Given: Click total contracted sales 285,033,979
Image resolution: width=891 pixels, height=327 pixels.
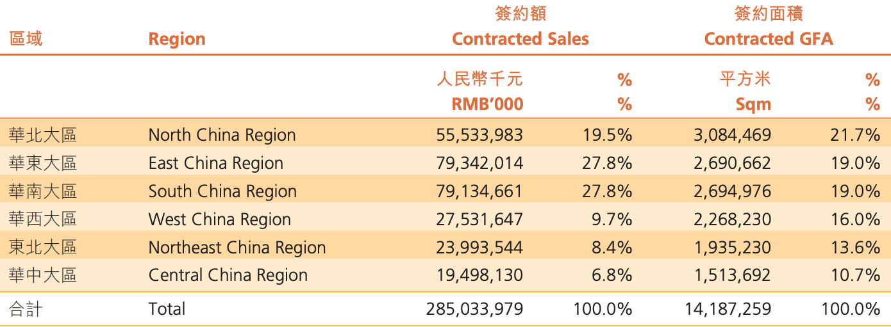Looking at the screenshot, I should click(474, 310).
